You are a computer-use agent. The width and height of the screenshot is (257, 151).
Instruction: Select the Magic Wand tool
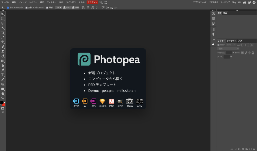[3, 28]
